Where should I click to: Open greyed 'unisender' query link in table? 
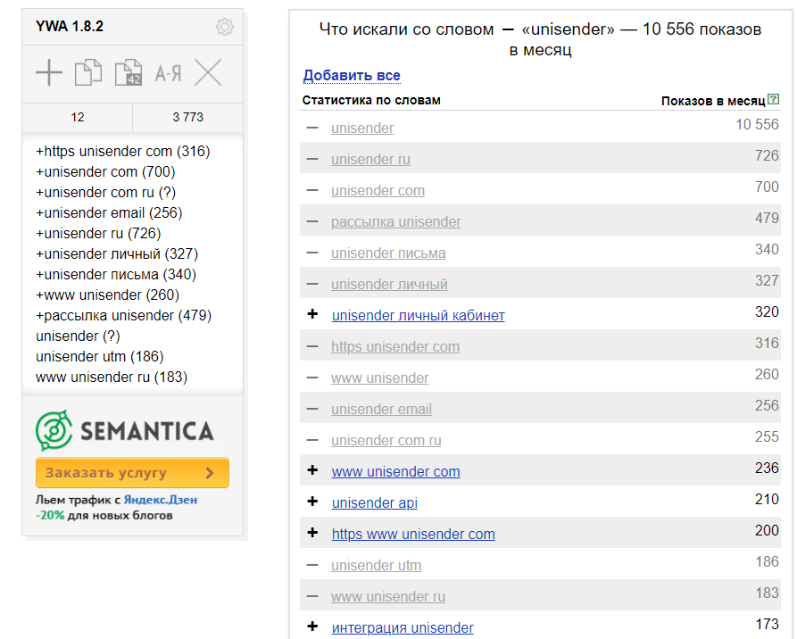point(362,129)
